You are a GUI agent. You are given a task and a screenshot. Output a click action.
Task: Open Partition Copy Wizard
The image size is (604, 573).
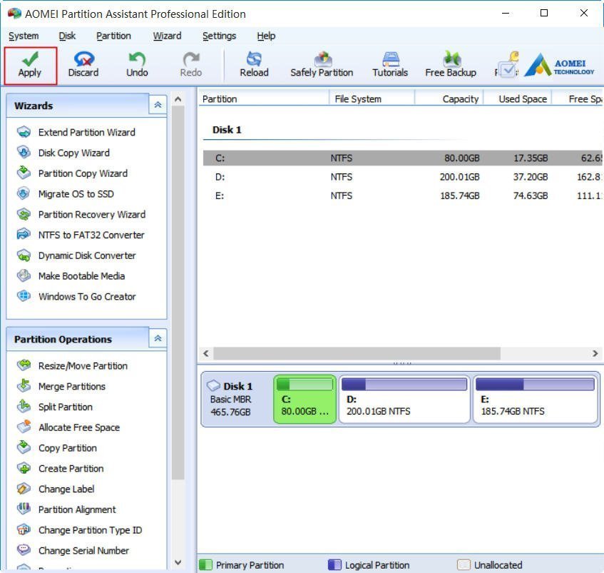[73, 173]
